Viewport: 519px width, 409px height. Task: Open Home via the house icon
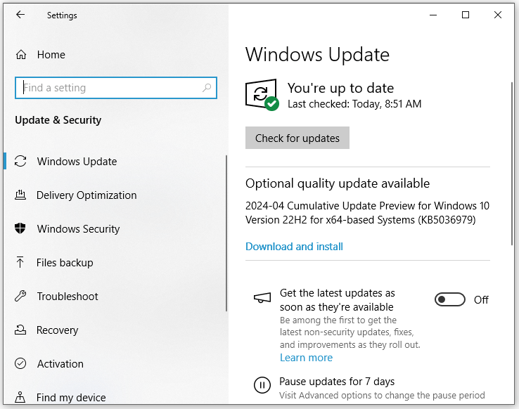21,55
